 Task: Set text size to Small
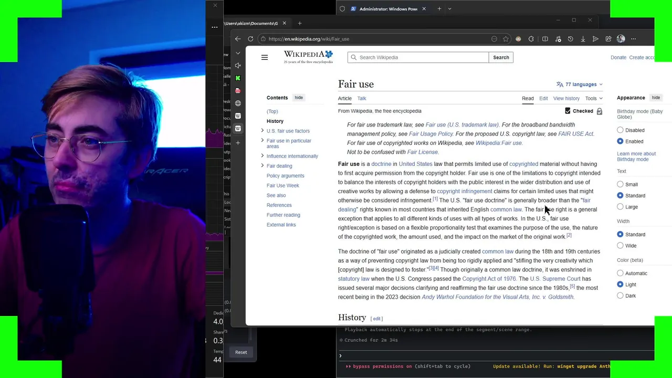pyautogui.click(x=620, y=184)
